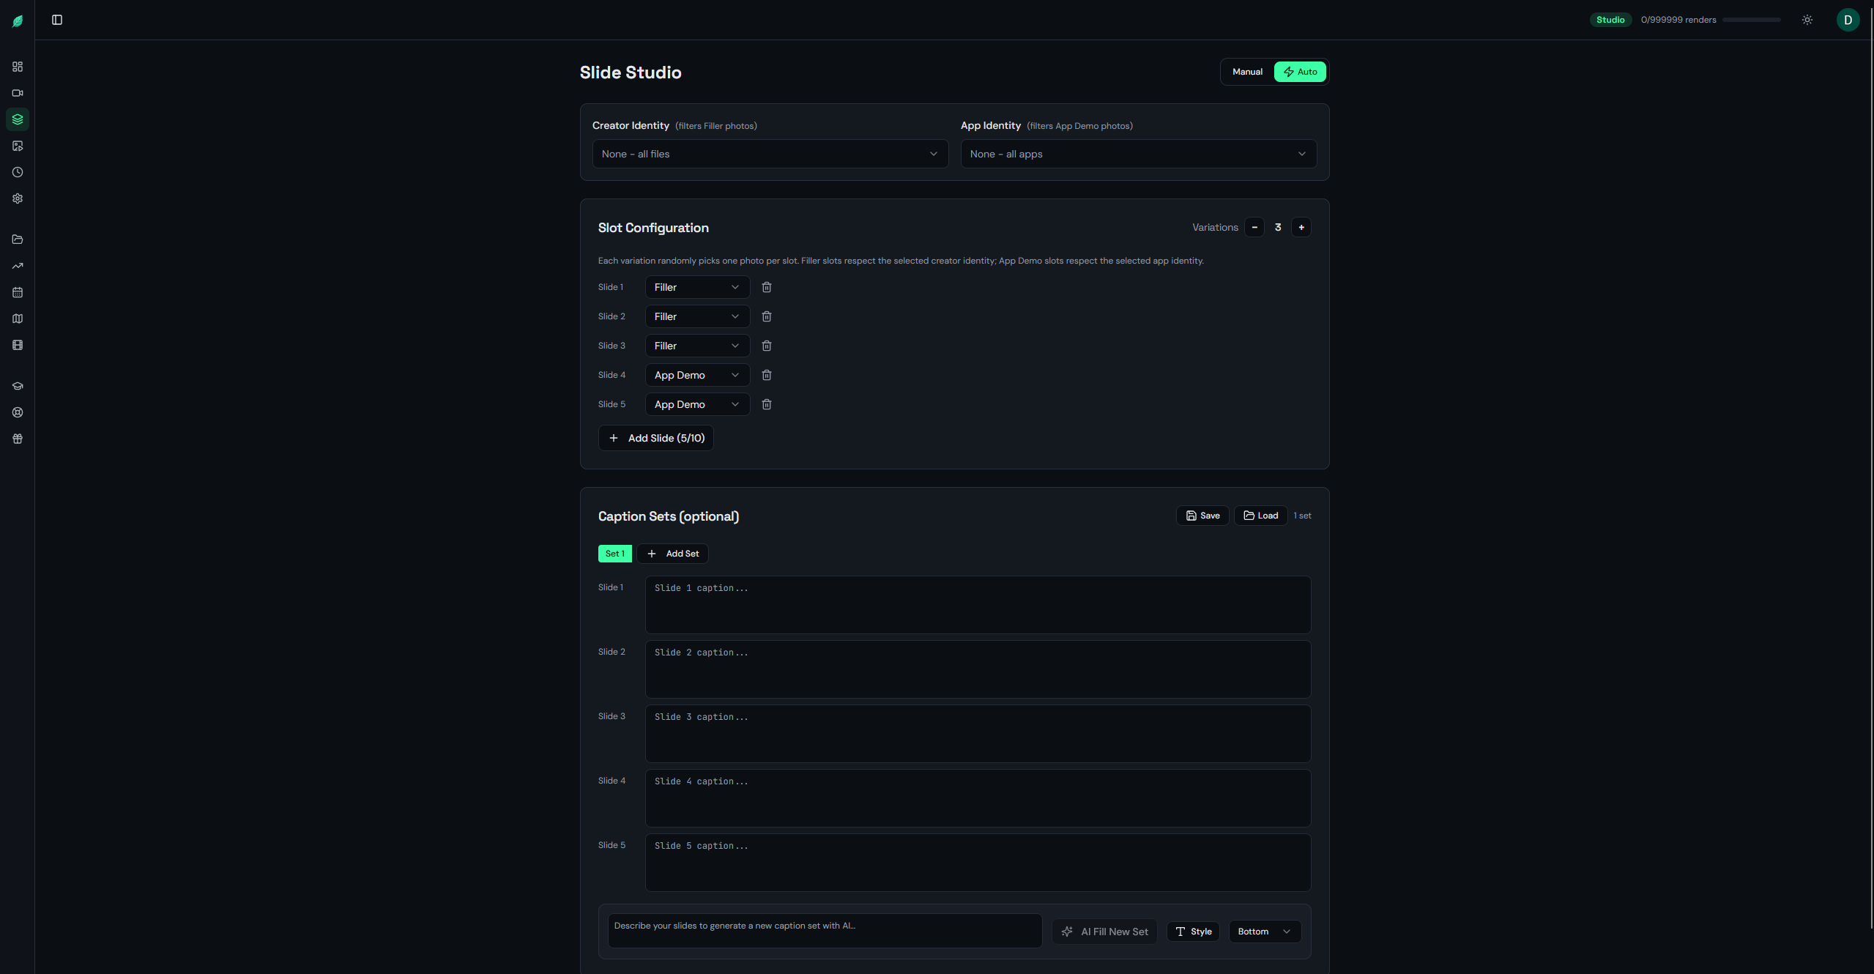This screenshot has width=1874, height=974.
Task: Open the Creator Identity dropdown
Action: pyautogui.click(x=770, y=154)
